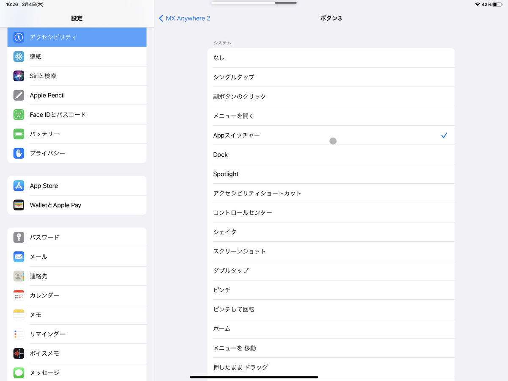This screenshot has height=381, width=508.
Task: Select シェイク option
Action: click(331, 232)
